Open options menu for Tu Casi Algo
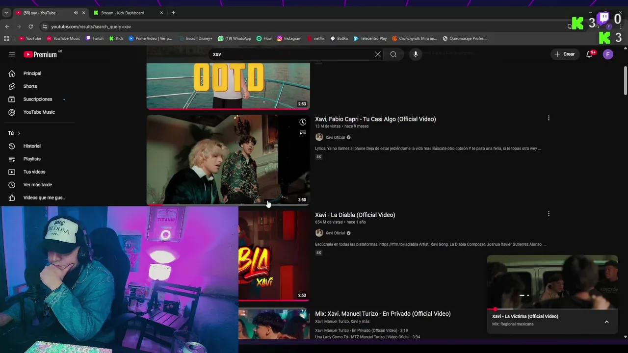This screenshot has width=628, height=353. (549, 118)
